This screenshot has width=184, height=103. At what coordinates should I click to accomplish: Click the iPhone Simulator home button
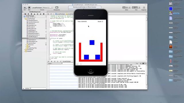pyautogui.click(x=91, y=71)
